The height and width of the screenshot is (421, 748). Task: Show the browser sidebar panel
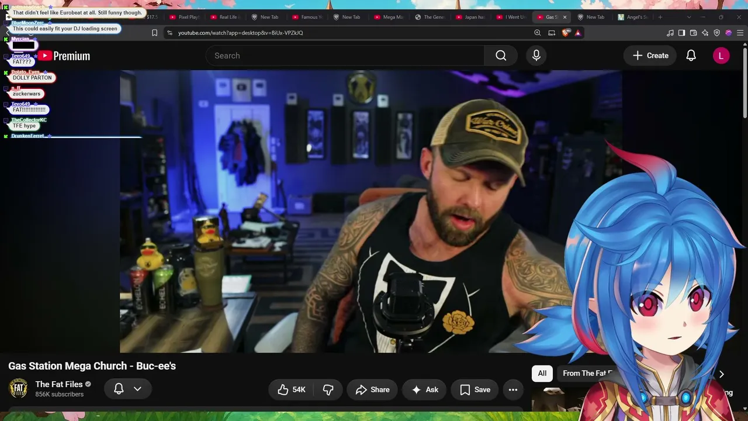681,33
